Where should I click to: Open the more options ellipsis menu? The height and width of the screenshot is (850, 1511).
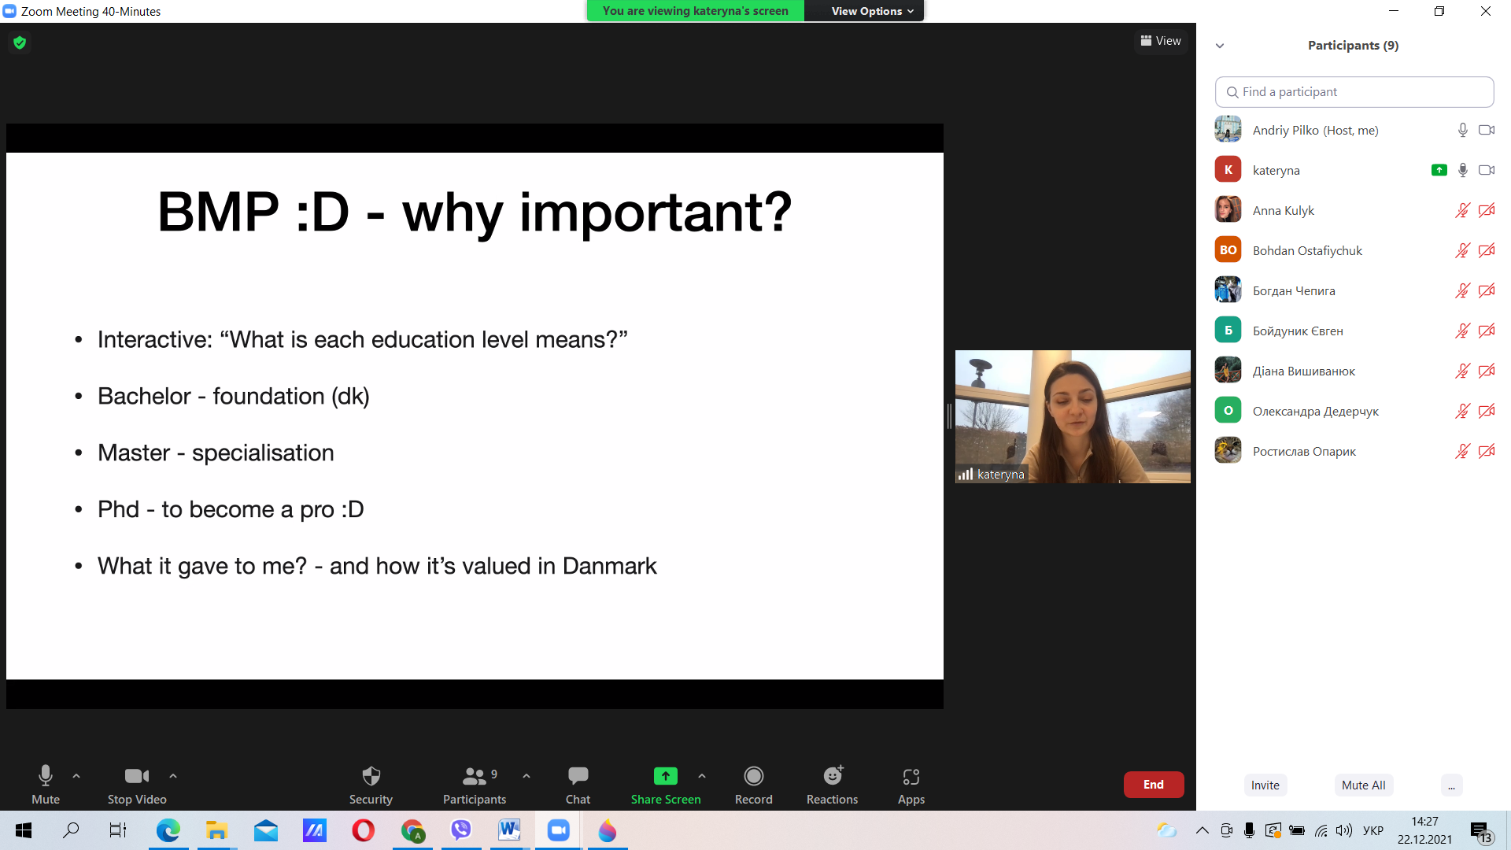pyautogui.click(x=1451, y=785)
